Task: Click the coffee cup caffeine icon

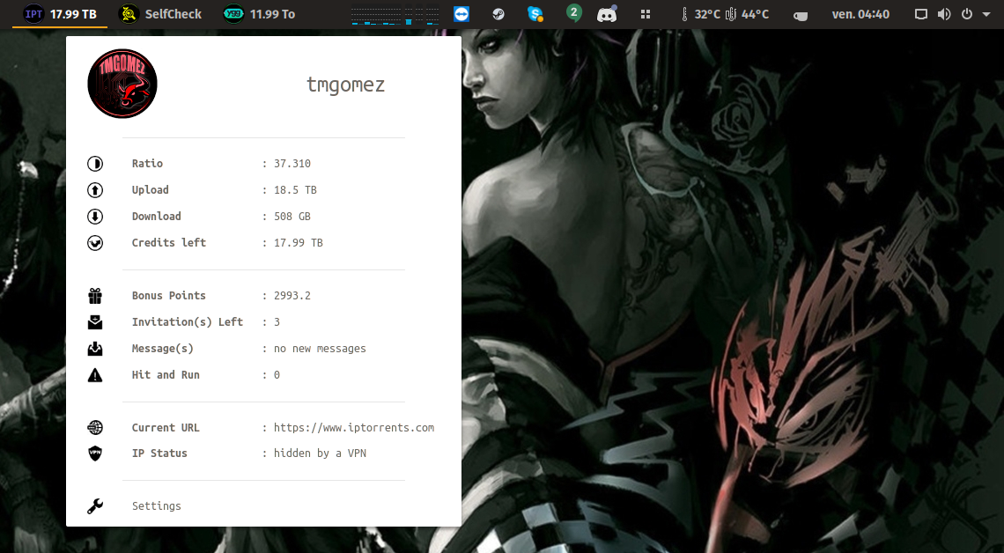Action: pos(801,15)
